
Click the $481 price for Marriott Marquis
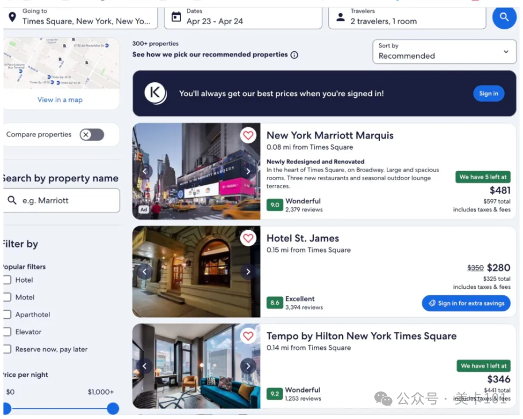pyautogui.click(x=499, y=191)
